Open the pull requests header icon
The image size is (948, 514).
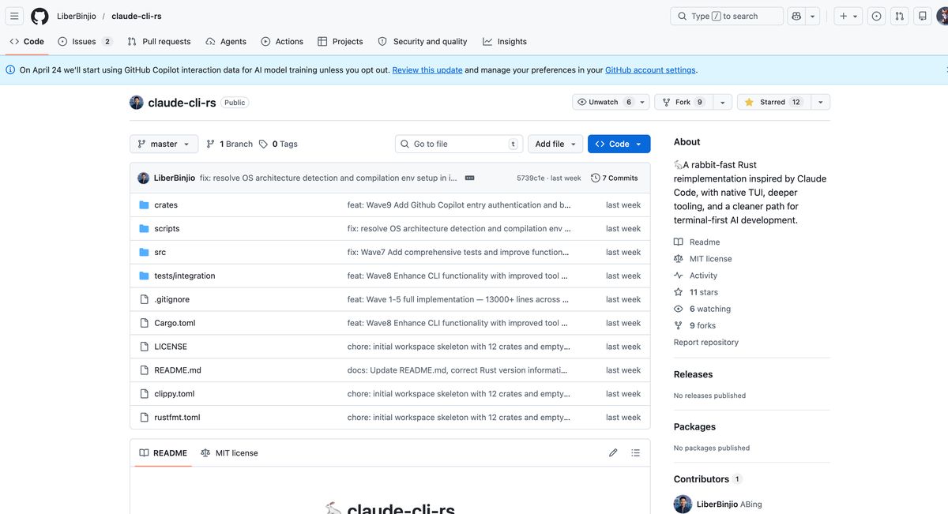(x=899, y=16)
